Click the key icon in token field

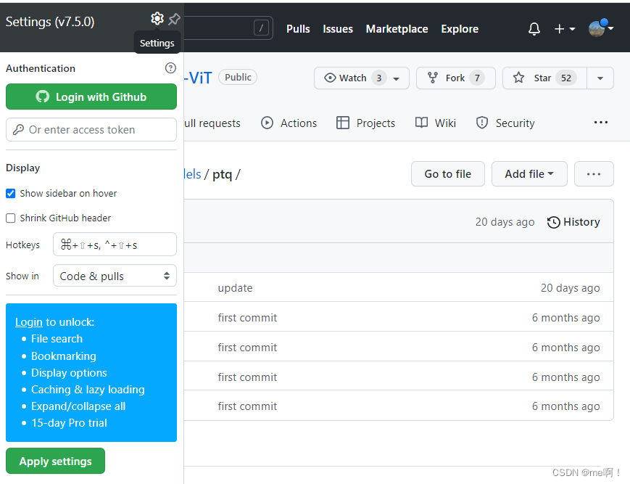pos(18,129)
